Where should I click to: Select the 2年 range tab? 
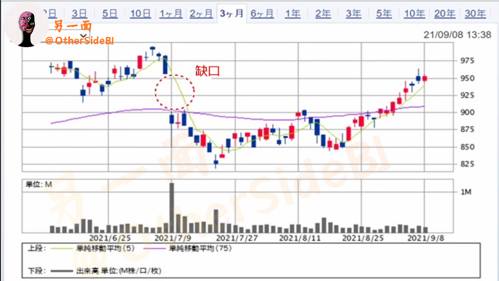tap(323, 14)
